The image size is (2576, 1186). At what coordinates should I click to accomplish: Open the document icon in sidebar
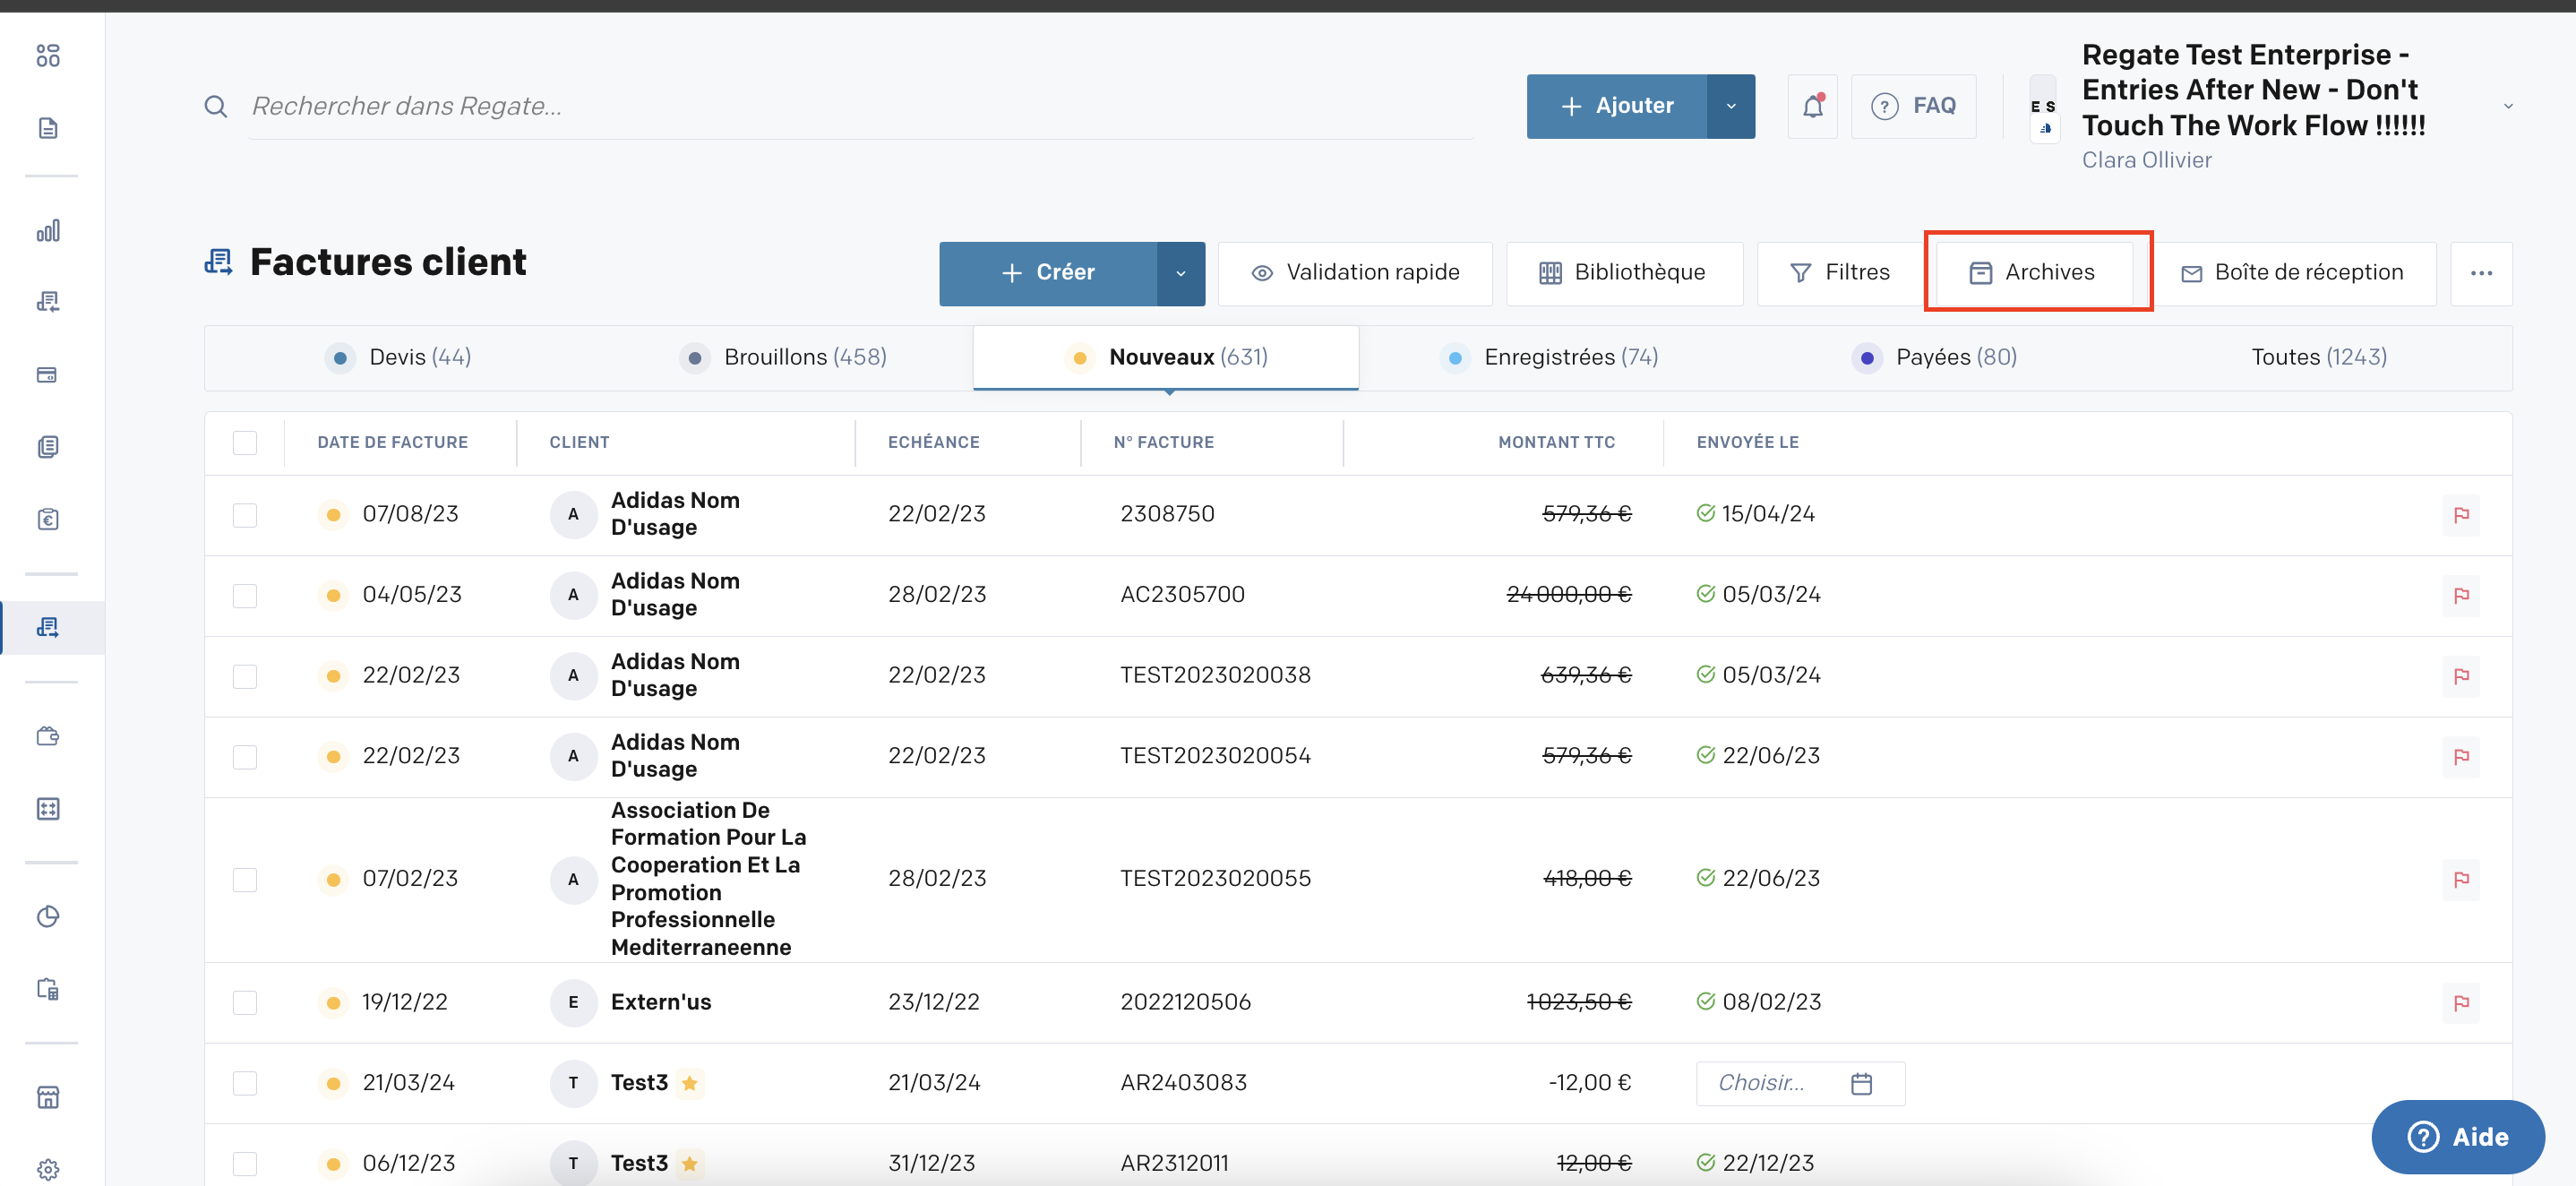(48, 128)
